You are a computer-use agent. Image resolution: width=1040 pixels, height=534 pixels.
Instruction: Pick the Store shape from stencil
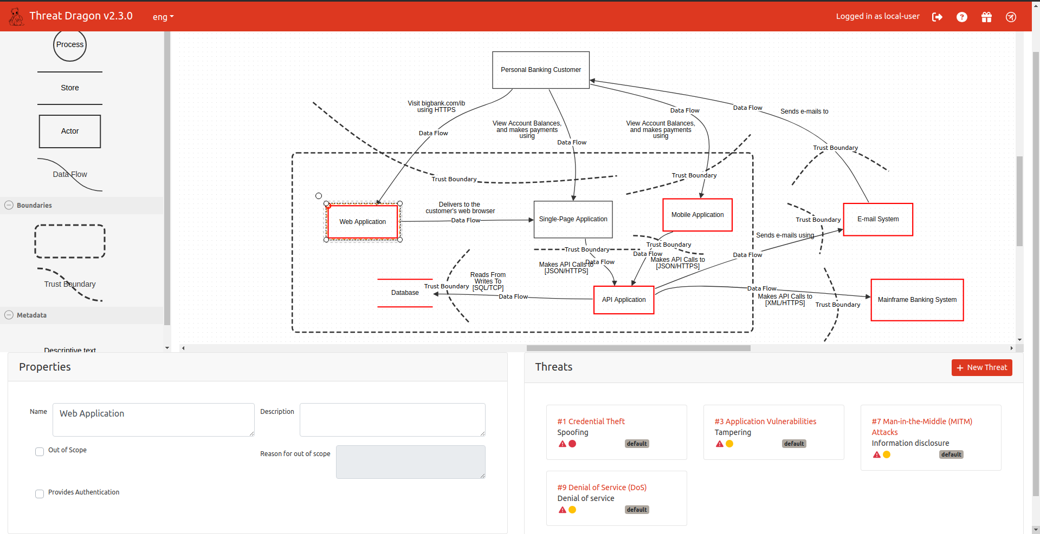point(70,88)
